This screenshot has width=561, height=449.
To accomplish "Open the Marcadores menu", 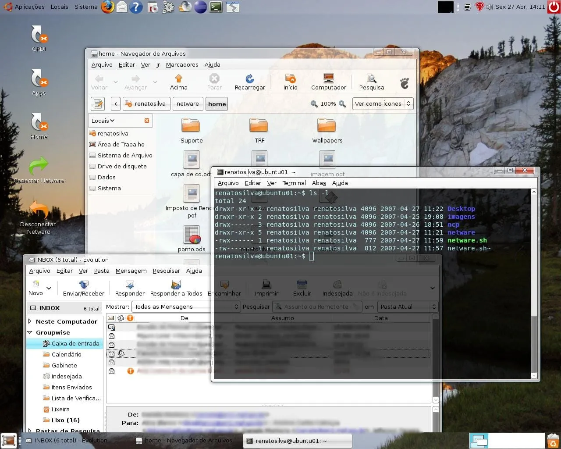I will pos(182,64).
